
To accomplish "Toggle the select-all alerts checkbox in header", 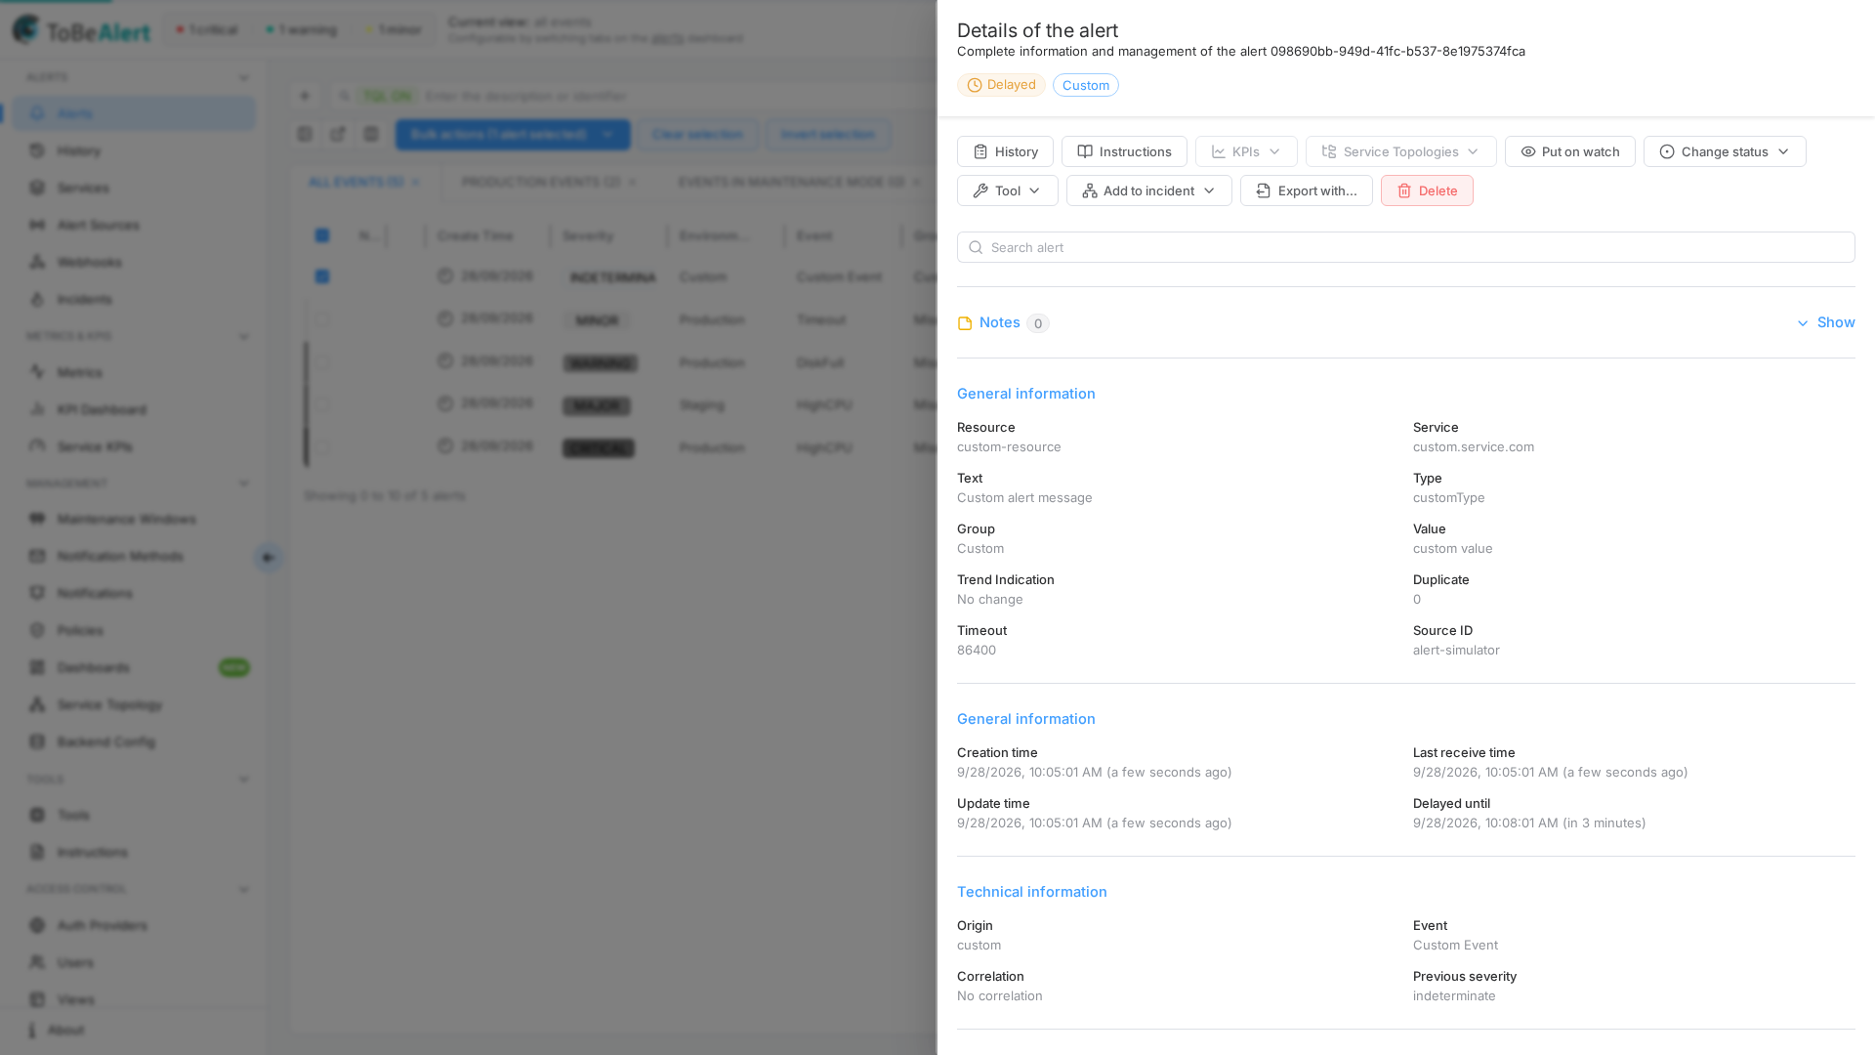I will click(322, 235).
